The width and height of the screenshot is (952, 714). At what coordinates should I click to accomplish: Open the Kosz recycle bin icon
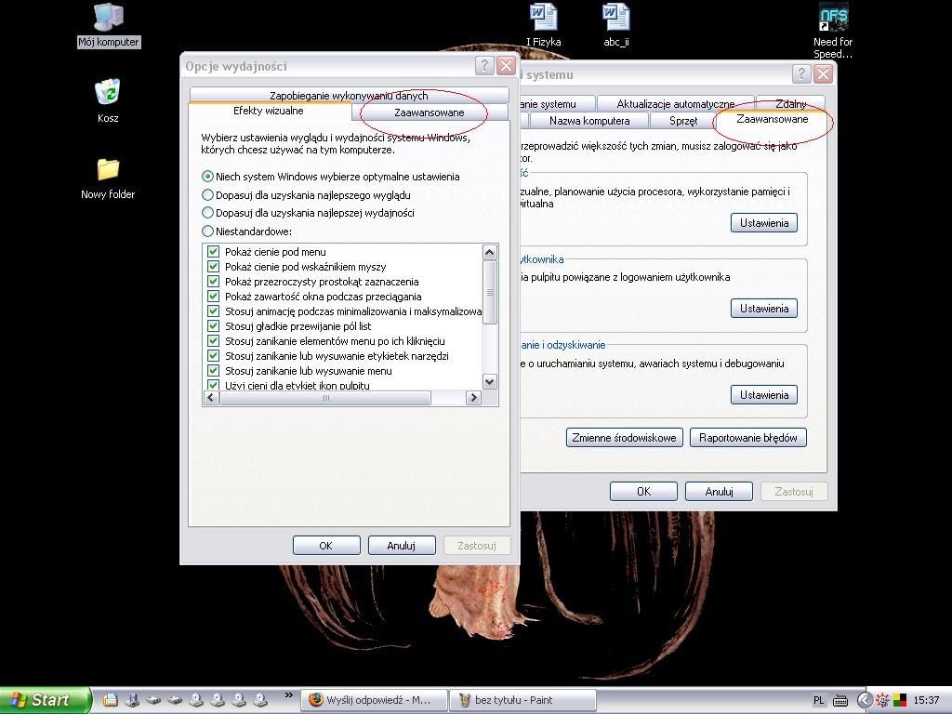pyautogui.click(x=108, y=94)
